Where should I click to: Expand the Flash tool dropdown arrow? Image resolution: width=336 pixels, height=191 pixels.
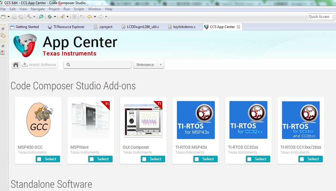coord(67,17)
